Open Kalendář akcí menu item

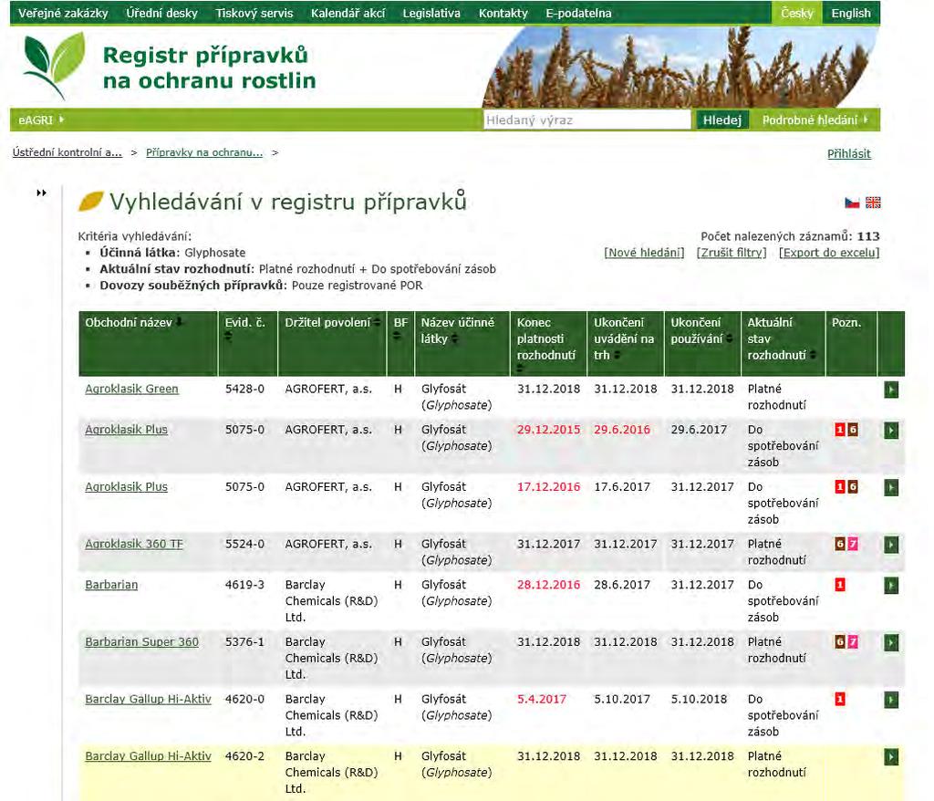[348, 13]
